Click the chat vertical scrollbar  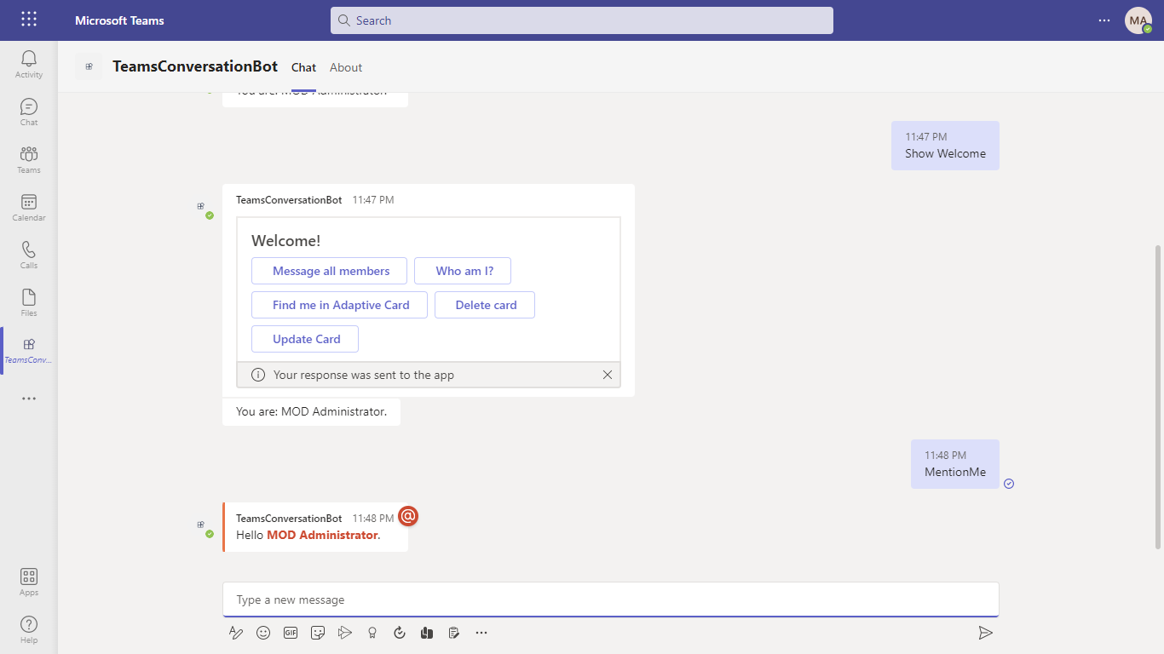1157,398
